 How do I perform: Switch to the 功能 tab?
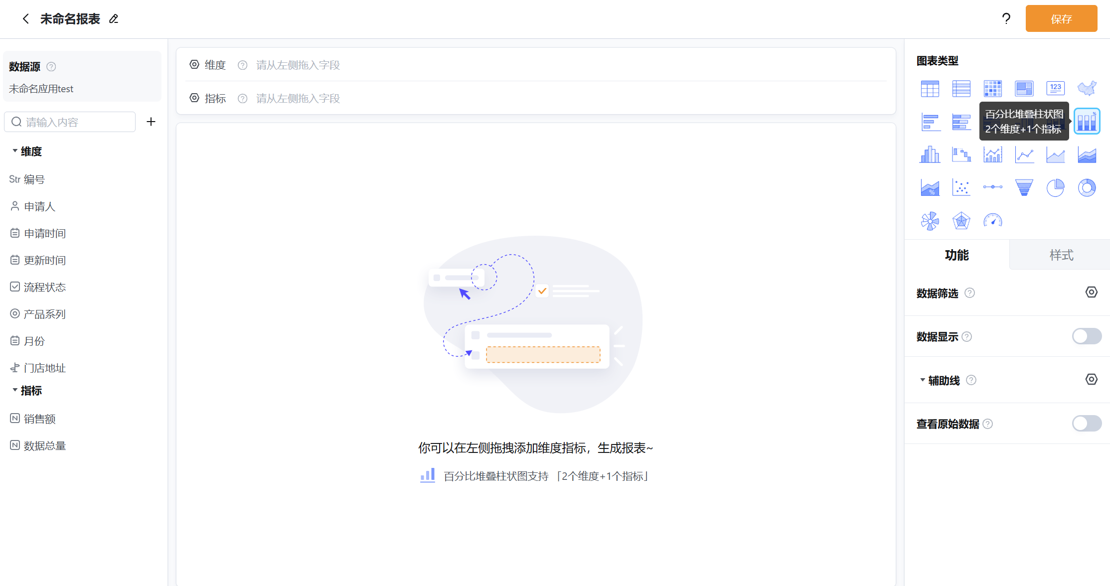[956, 255]
